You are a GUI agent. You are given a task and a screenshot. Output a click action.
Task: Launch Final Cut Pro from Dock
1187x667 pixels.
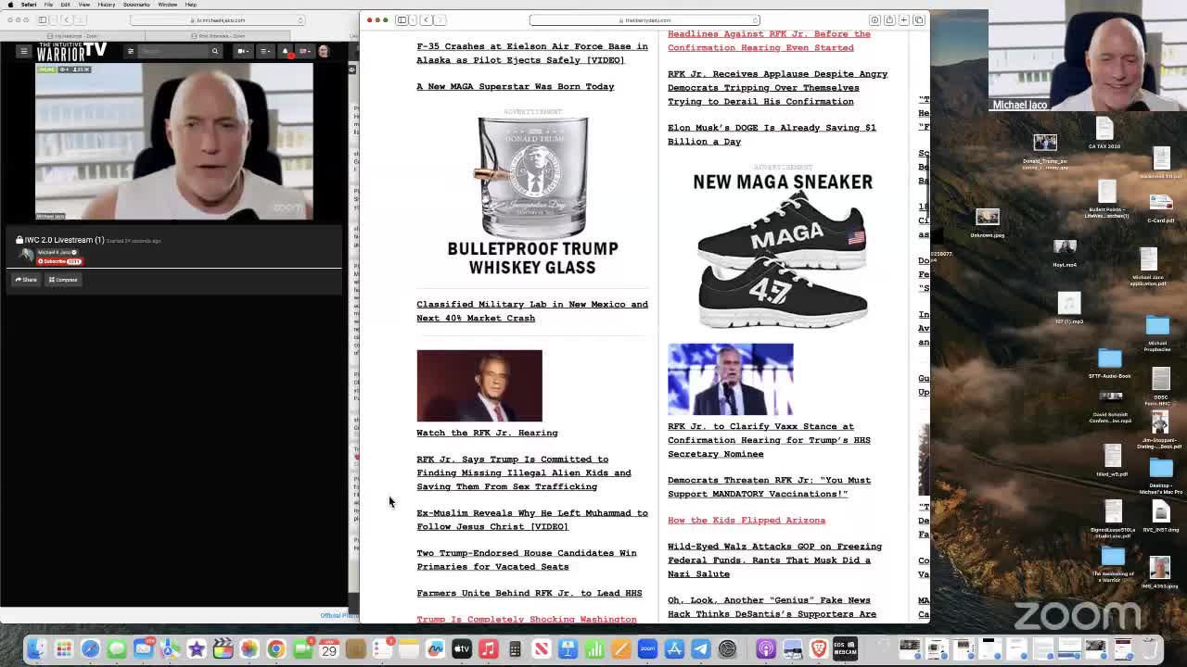[x=223, y=649]
